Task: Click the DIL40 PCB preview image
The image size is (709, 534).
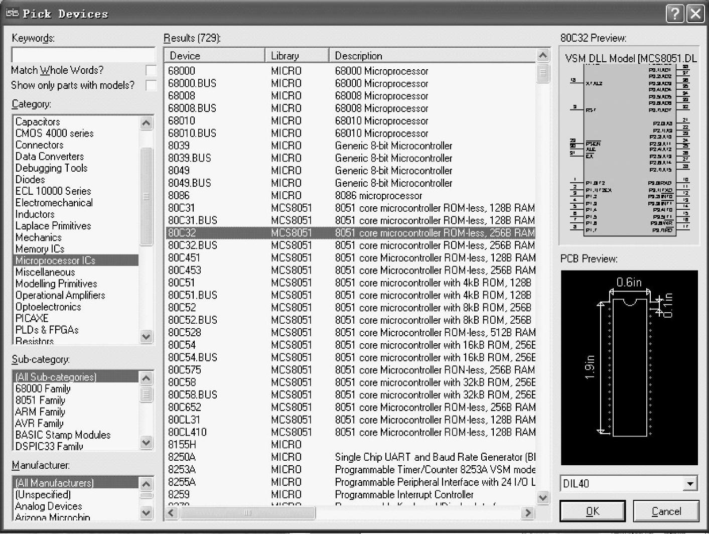Action: [x=629, y=368]
